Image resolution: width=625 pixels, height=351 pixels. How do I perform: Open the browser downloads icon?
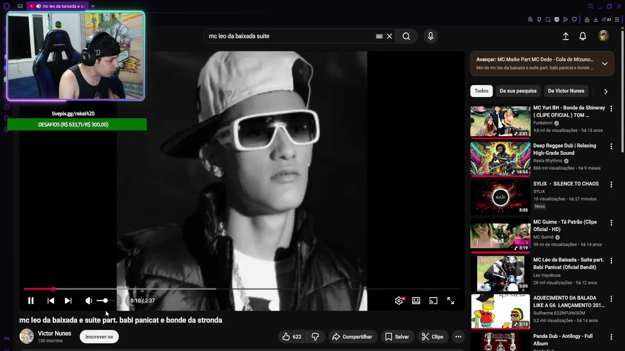pyautogui.click(x=596, y=20)
